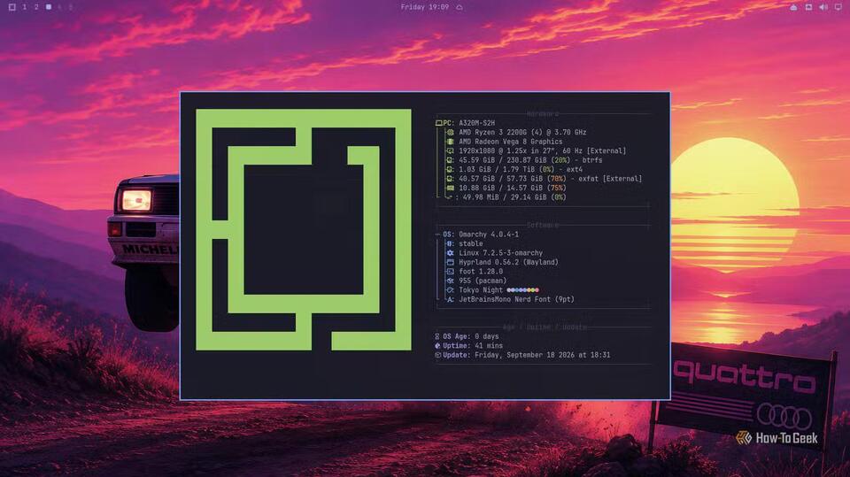Click the monitor-shaped icon at top-right edge
This screenshot has height=477, width=850.
tap(838, 7)
